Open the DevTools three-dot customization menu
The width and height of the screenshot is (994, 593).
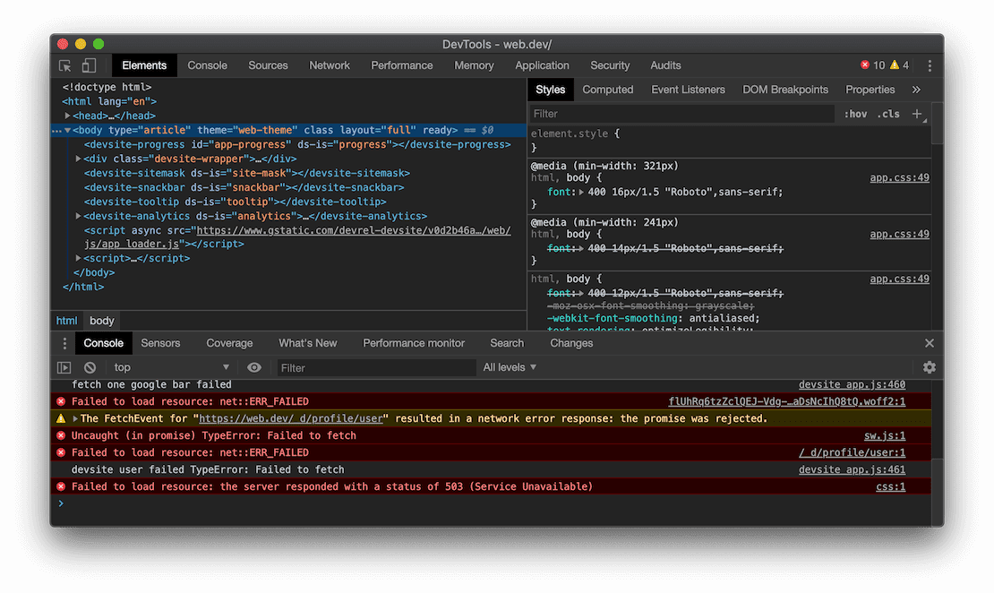point(929,65)
